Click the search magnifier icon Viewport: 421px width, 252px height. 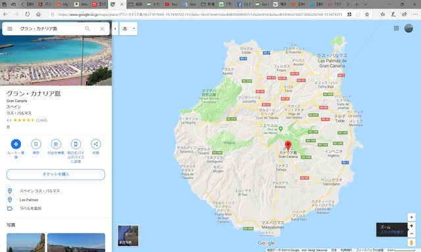[x=87, y=28]
